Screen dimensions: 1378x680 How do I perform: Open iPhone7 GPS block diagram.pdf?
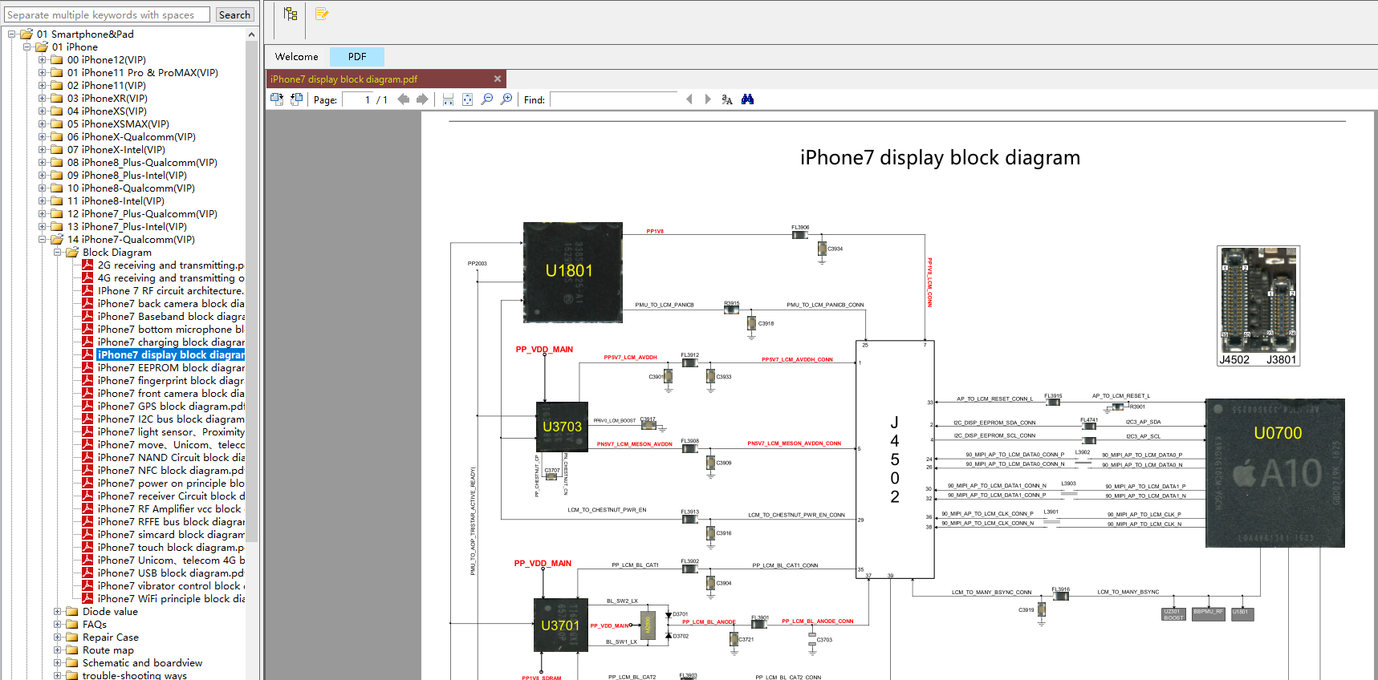pos(171,407)
